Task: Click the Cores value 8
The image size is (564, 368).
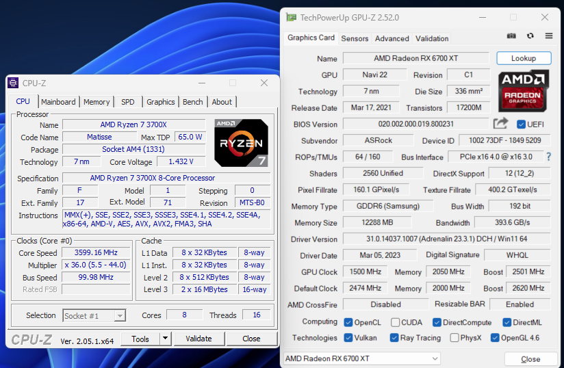Action: tap(184, 315)
